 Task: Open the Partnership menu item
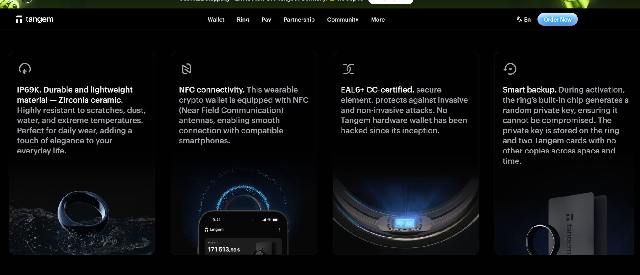[299, 20]
